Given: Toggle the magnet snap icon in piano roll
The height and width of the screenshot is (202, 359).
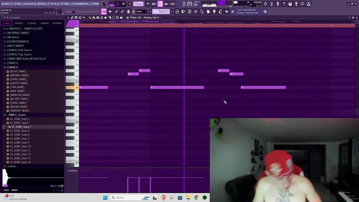Looking at the screenshot, I should [x=76, y=18].
